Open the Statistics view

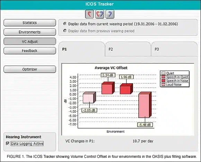[30, 23]
